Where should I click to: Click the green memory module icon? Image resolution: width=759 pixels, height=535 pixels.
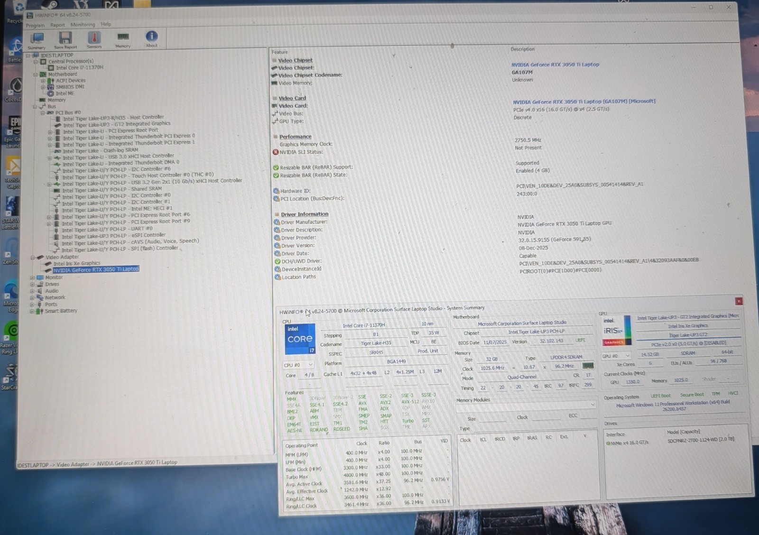point(588,366)
